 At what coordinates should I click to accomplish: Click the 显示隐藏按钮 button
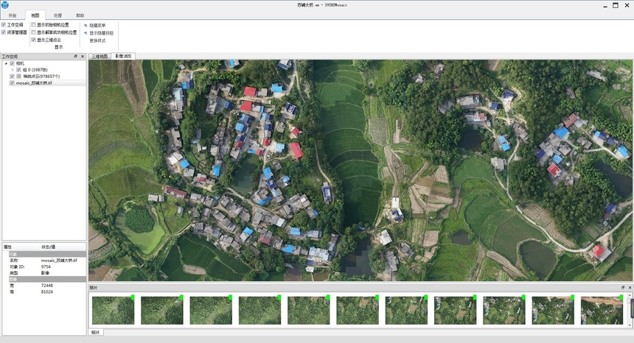(99, 33)
